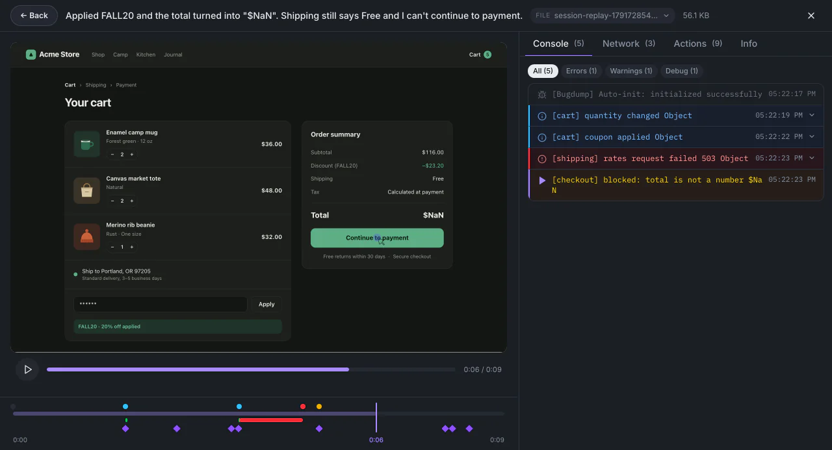The image size is (832, 450).
Task: Go back using the Back button
Action: click(34, 16)
